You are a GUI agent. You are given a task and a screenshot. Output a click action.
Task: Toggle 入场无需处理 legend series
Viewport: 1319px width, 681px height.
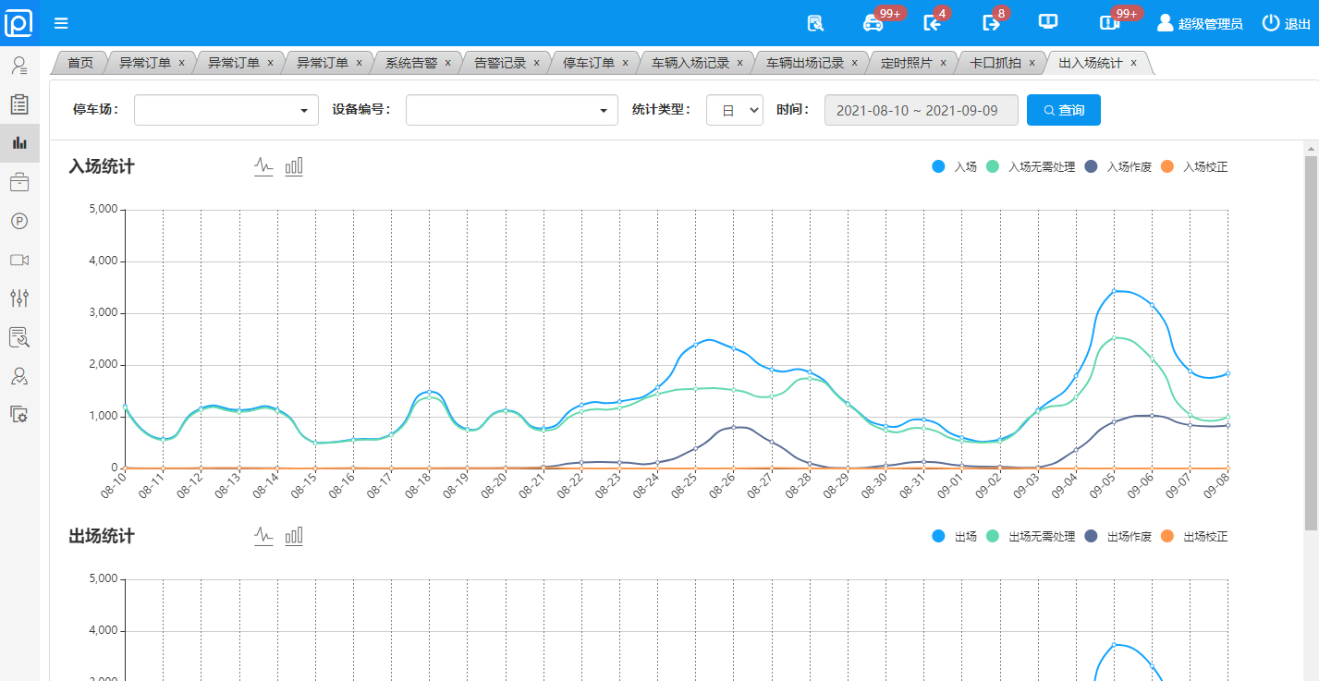1031,167
